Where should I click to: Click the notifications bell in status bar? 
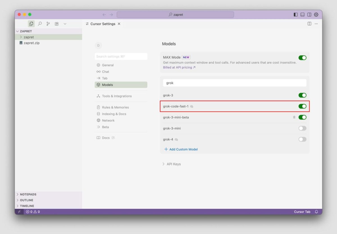point(316,212)
